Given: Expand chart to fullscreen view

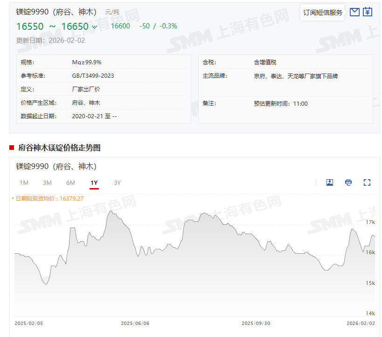Looking at the screenshot, I should click(x=367, y=182).
